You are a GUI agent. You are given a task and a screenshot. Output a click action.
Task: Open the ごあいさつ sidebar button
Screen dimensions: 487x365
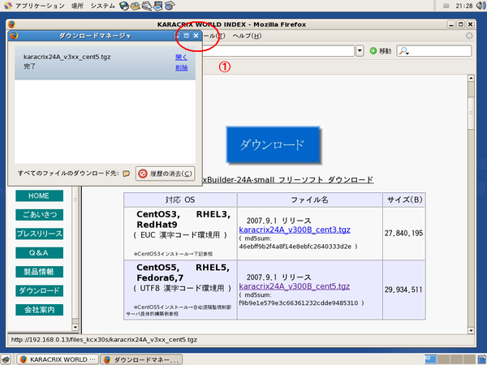pos(39,215)
